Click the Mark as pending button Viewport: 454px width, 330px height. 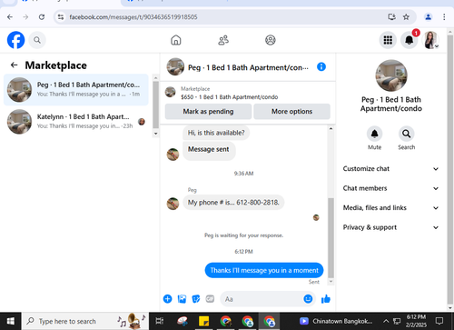point(208,112)
